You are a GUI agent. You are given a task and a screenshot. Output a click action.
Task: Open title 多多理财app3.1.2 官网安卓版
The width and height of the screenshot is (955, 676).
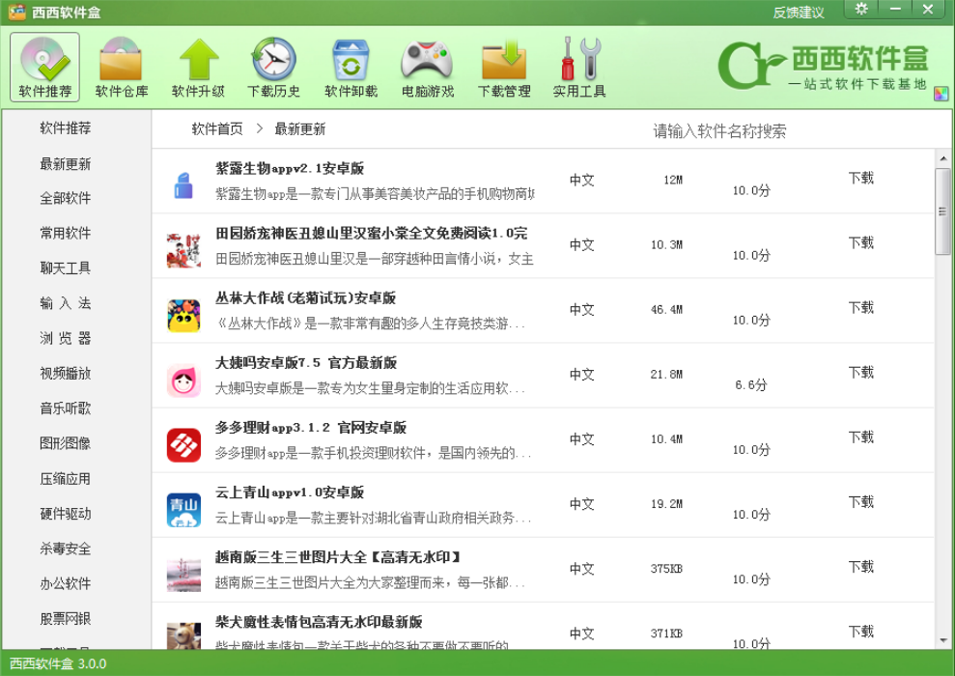(x=311, y=428)
